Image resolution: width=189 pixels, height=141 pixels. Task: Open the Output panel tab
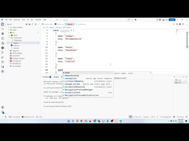56,77
